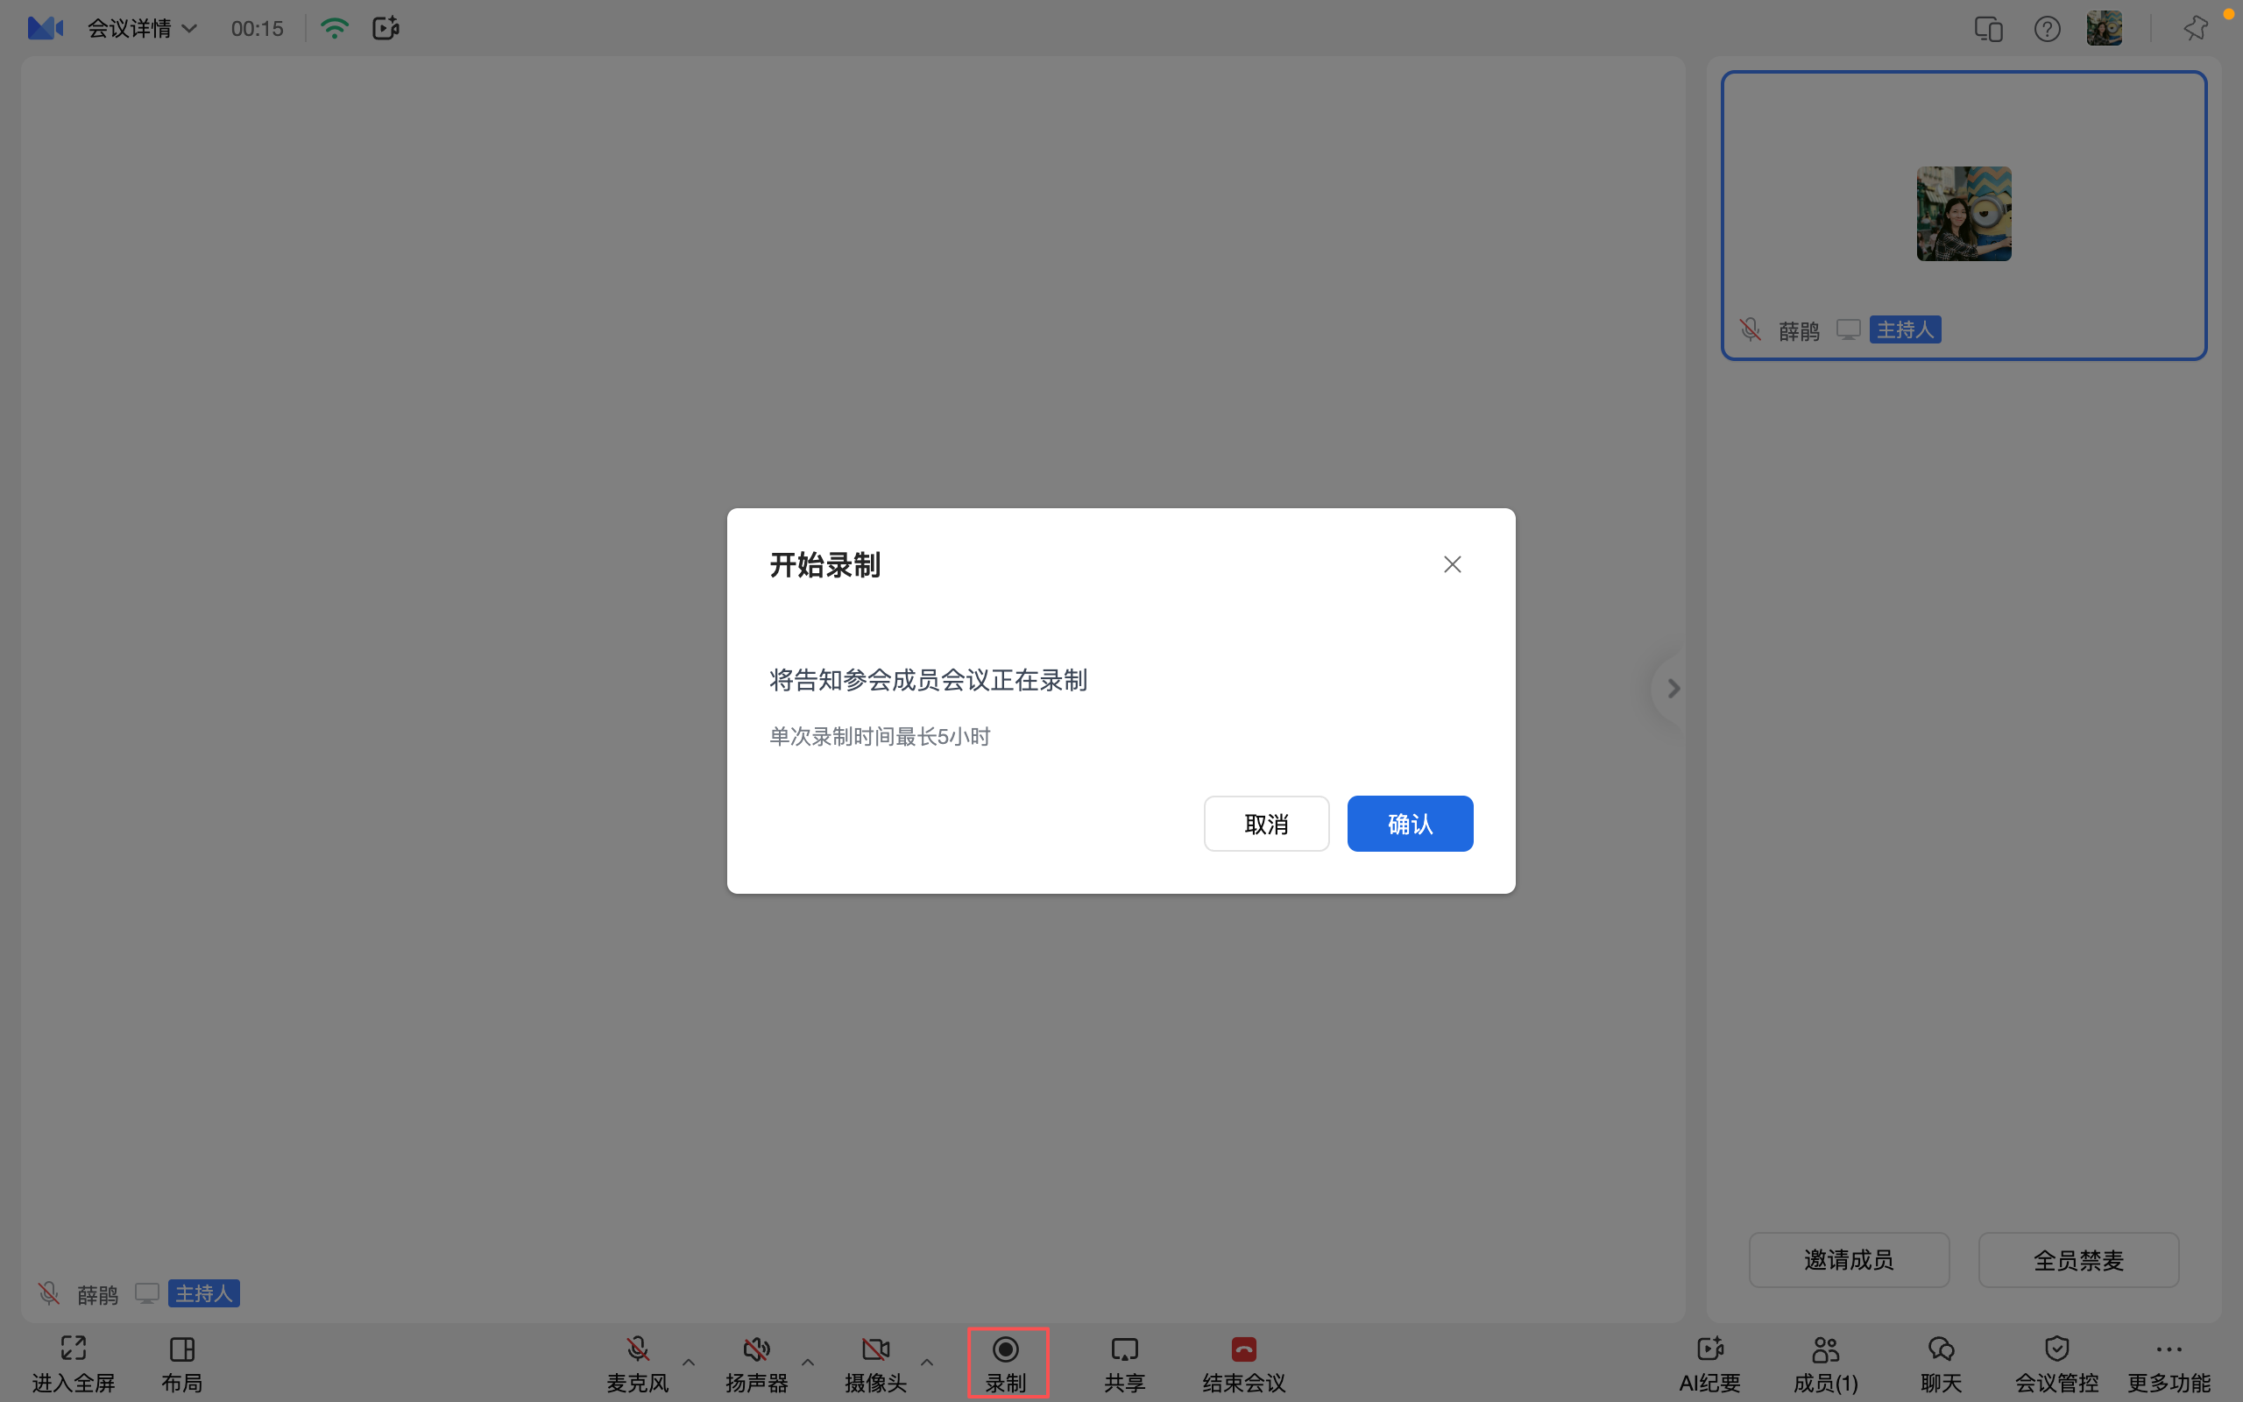Open the 聊天 chat panel

1941,1363
